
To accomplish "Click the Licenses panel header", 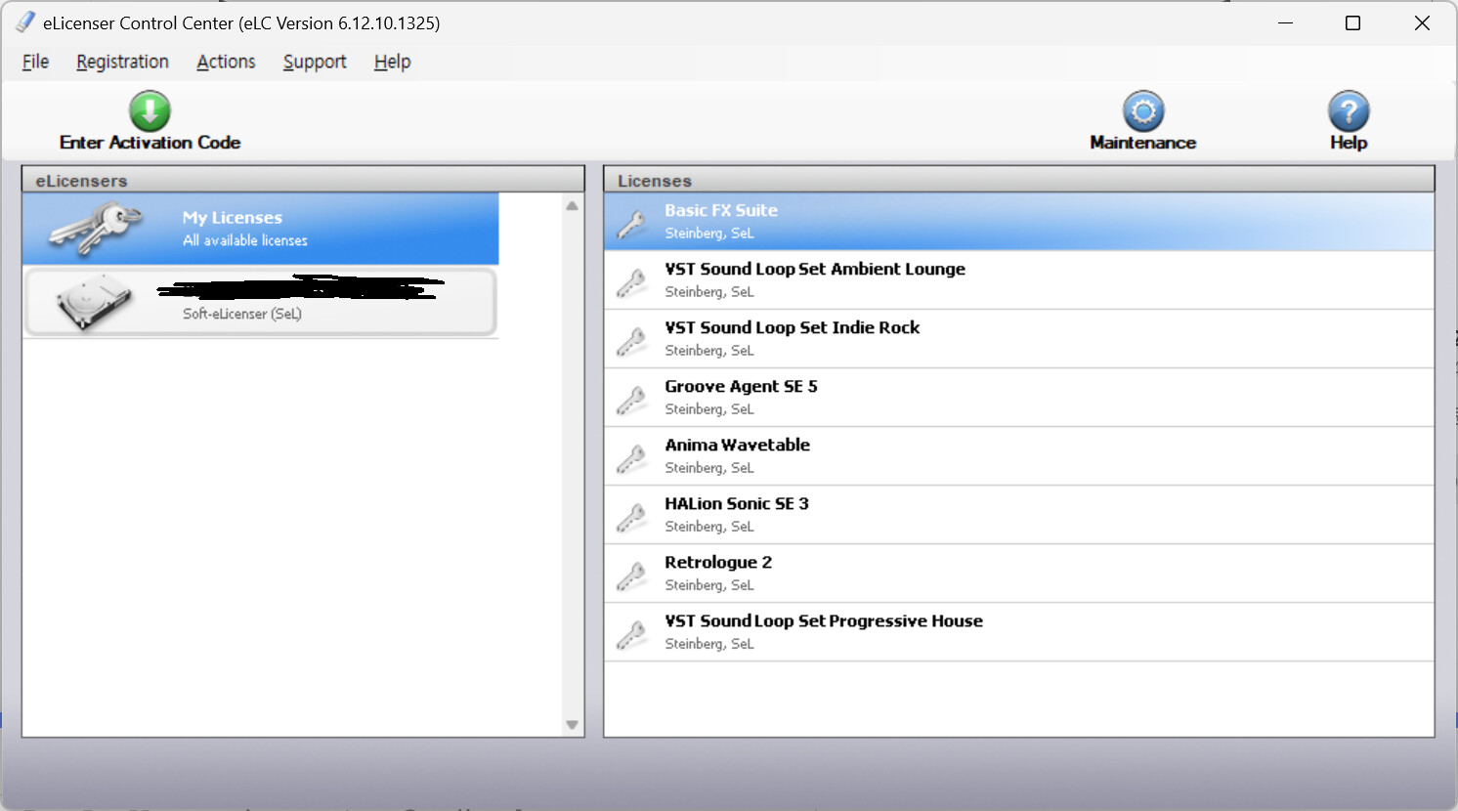I will pos(1019,180).
